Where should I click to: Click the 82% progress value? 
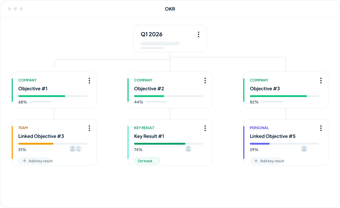254,102
